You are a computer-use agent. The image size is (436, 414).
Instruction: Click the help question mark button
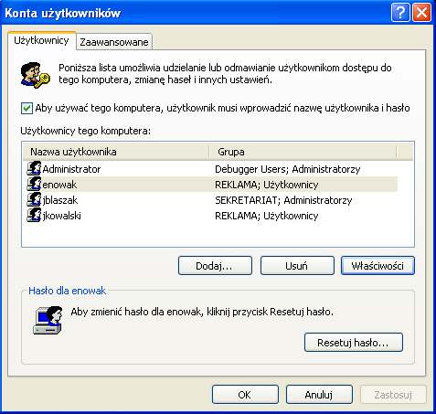[x=400, y=13]
